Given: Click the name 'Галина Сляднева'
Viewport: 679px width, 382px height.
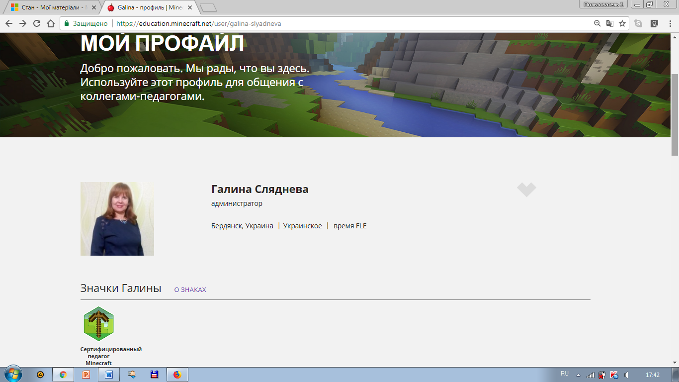Looking at the screenshot, I should click(x=260, y=190).
